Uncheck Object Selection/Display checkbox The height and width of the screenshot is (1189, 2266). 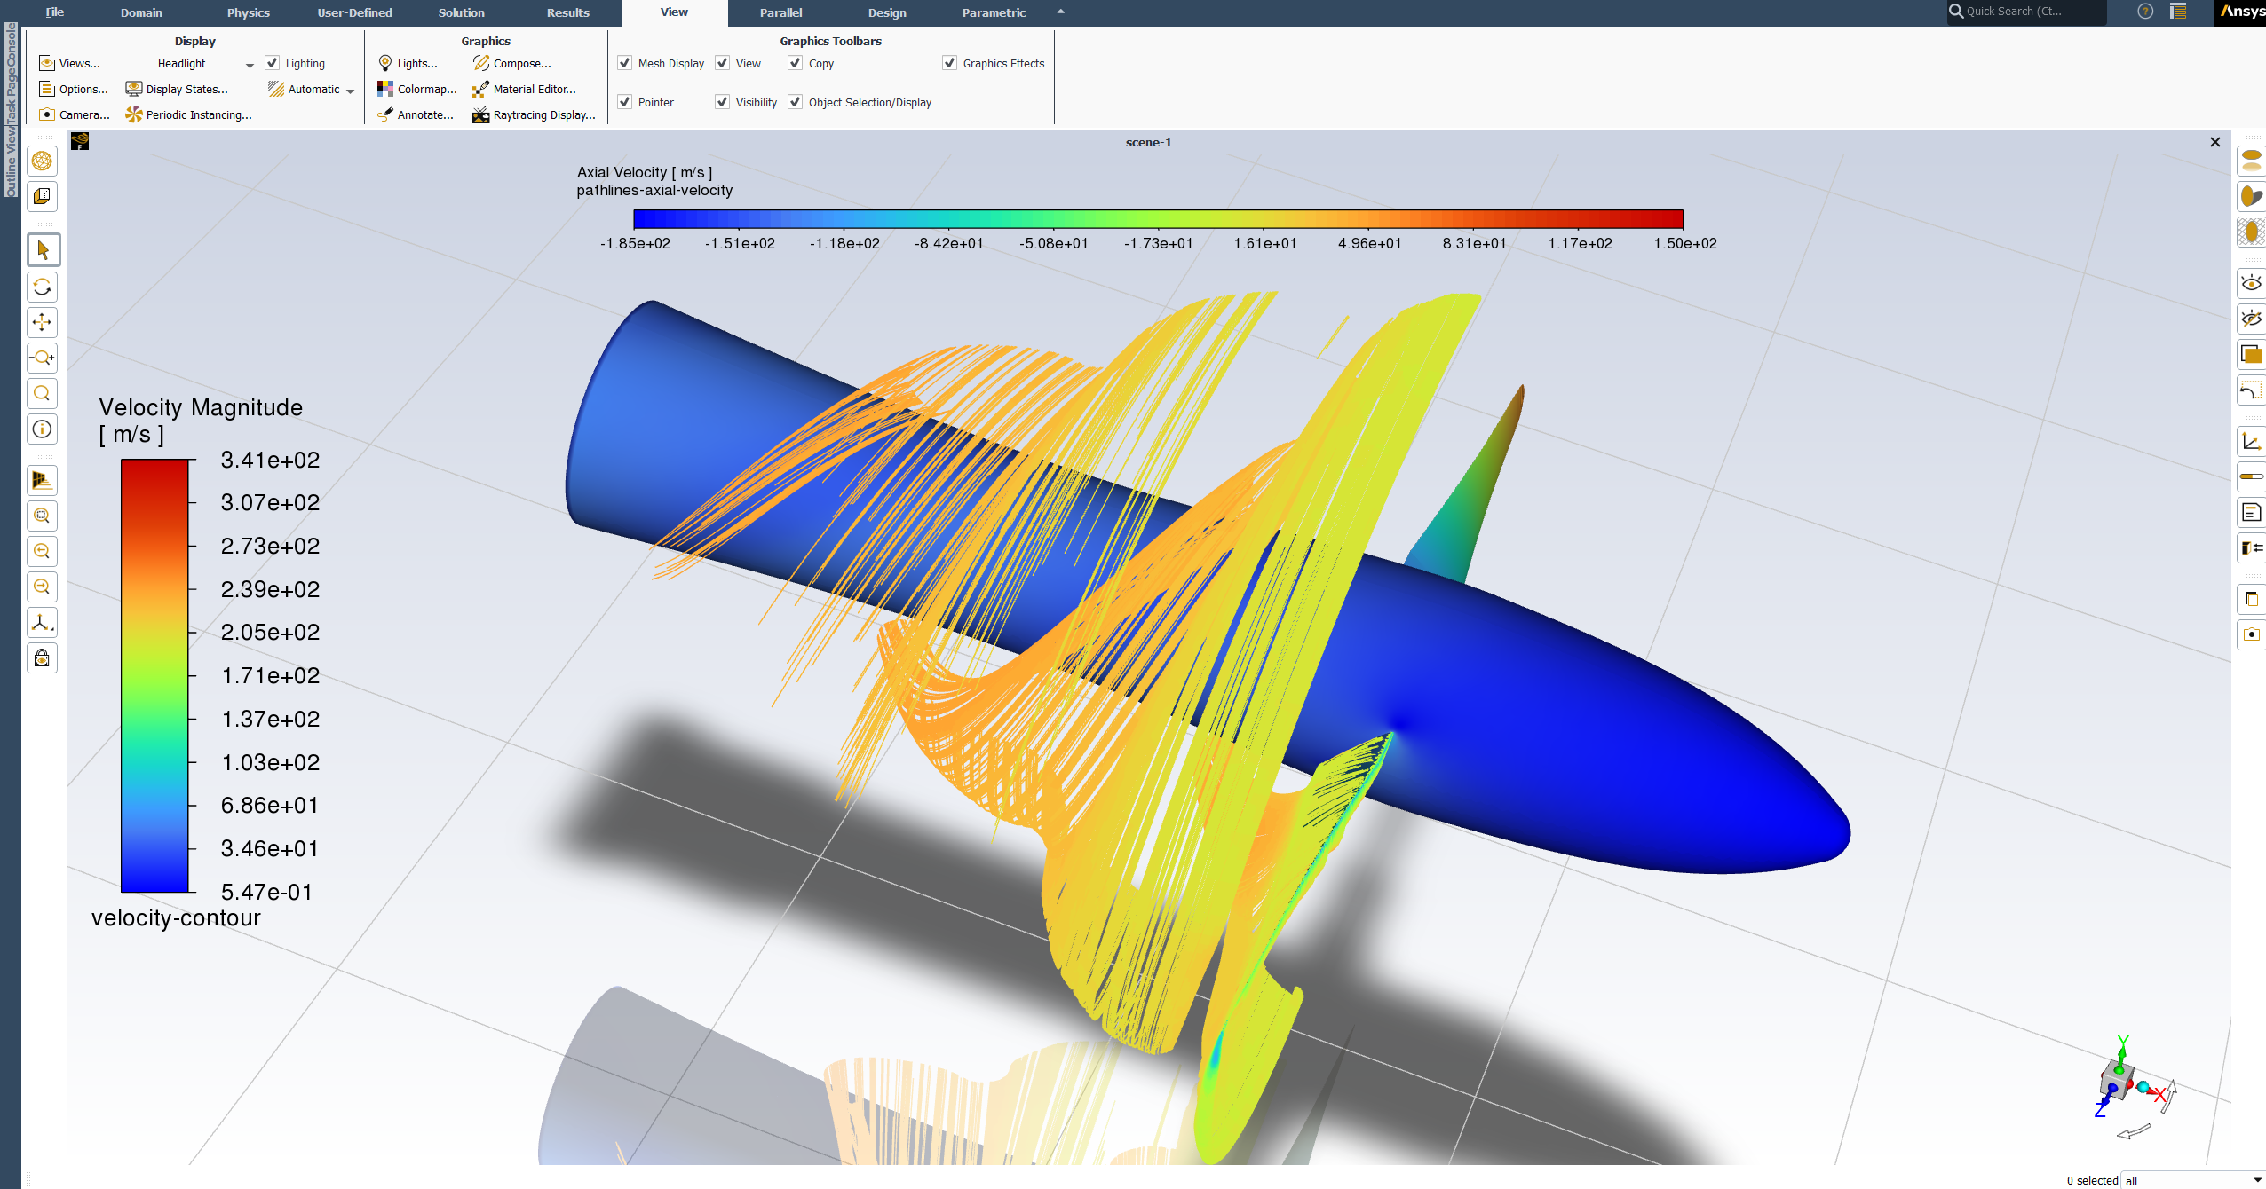796,102
